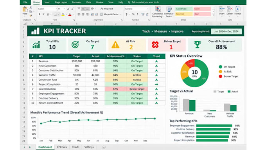Click the previous sheet navigation arrow

tap(24, 147)
